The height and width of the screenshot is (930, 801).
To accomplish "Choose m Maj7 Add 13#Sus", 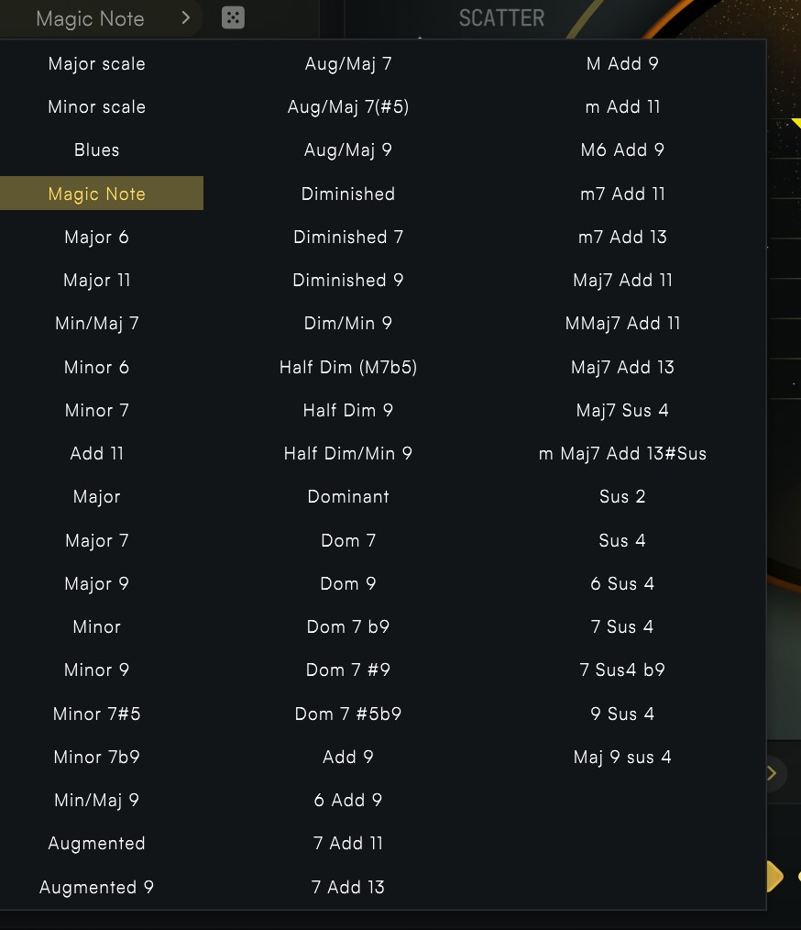I will (x=622, y=453).
